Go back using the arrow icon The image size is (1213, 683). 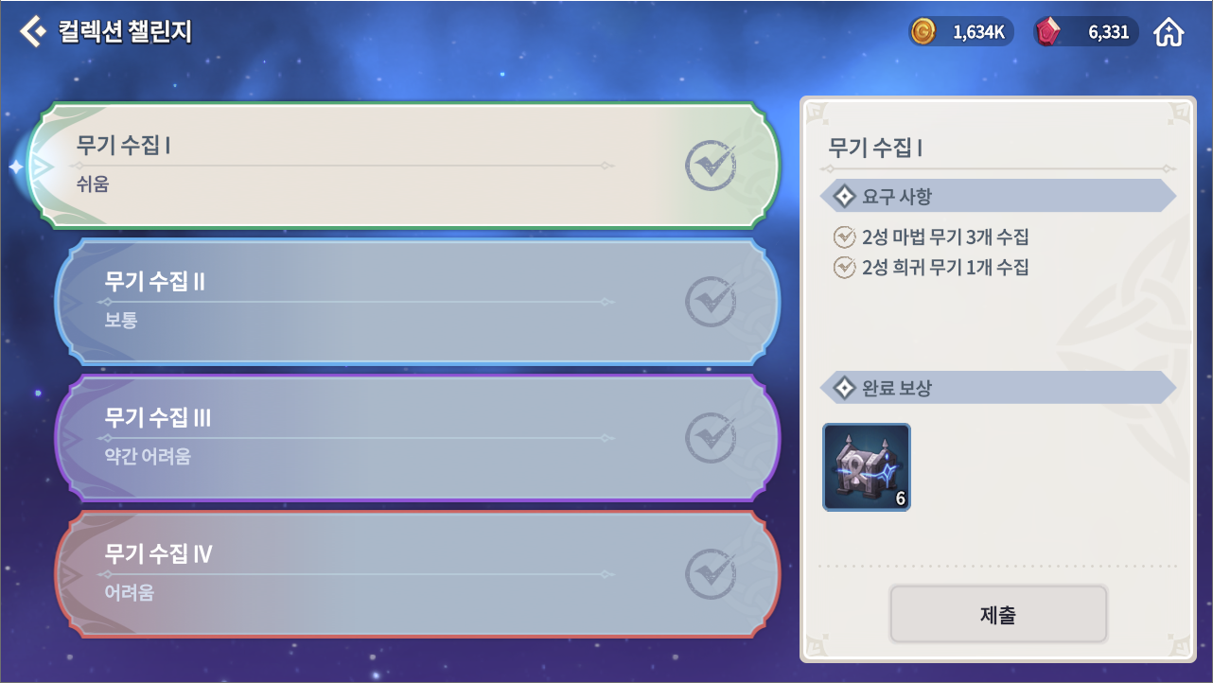[x=32, y=32]
